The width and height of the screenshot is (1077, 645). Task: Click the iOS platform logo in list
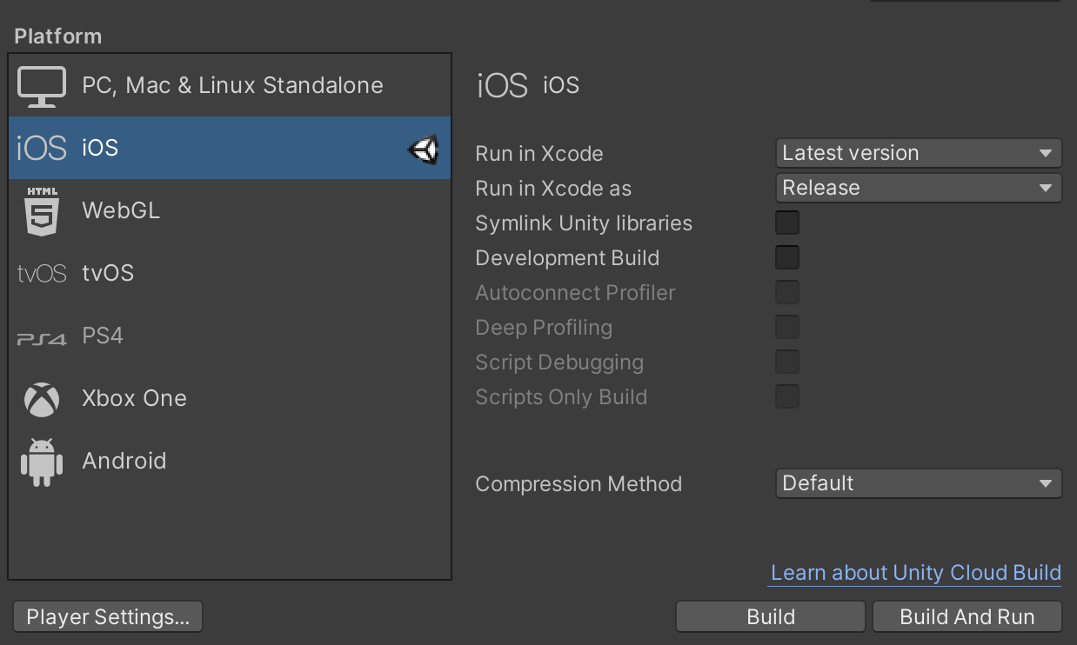click(41, 149)
